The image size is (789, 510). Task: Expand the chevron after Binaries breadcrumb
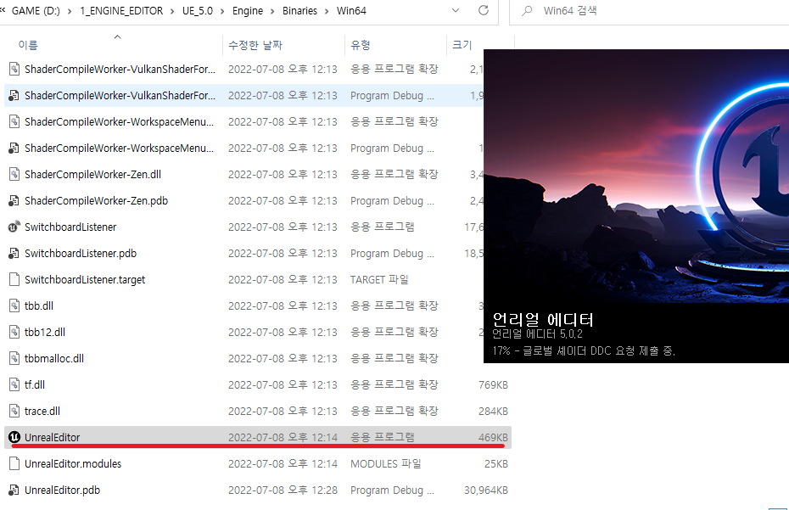[x=327, y=11]
